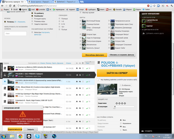
Task: Click the Атакующие ticket progress bar
Action: tap(125, 107)
